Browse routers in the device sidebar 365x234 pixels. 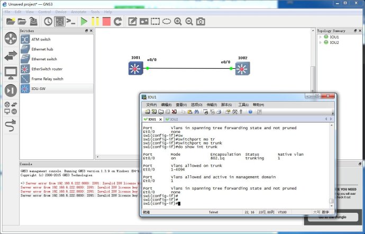tap(11, 39)
